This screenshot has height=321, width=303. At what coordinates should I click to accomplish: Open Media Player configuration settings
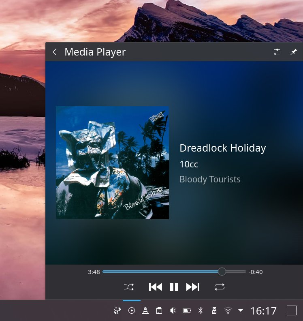pyautogui.click(x=277, y=52)
